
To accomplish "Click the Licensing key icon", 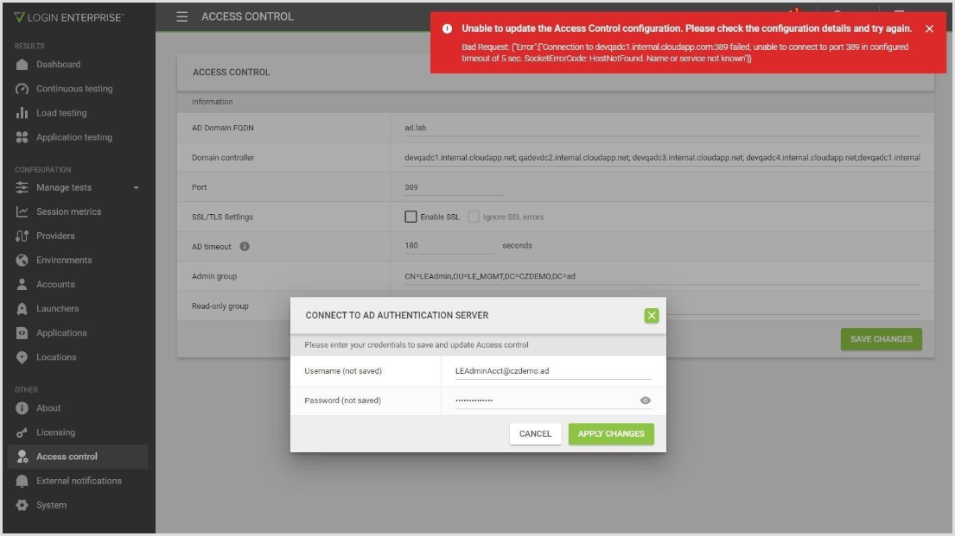I will (x=22, y=432).
